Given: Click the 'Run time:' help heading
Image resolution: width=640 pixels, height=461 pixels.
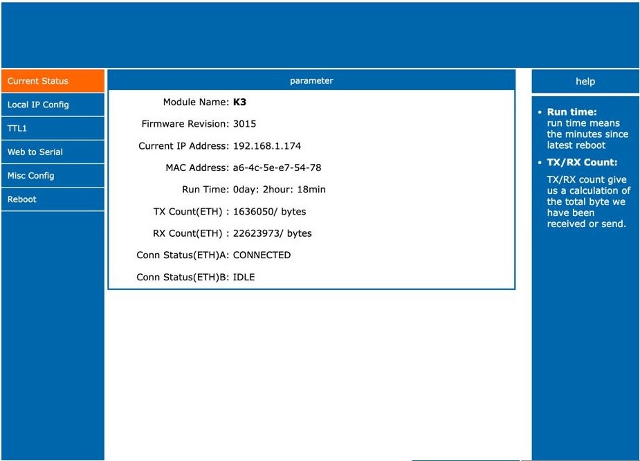Looking at the screenshot, I should pos(572,112).
